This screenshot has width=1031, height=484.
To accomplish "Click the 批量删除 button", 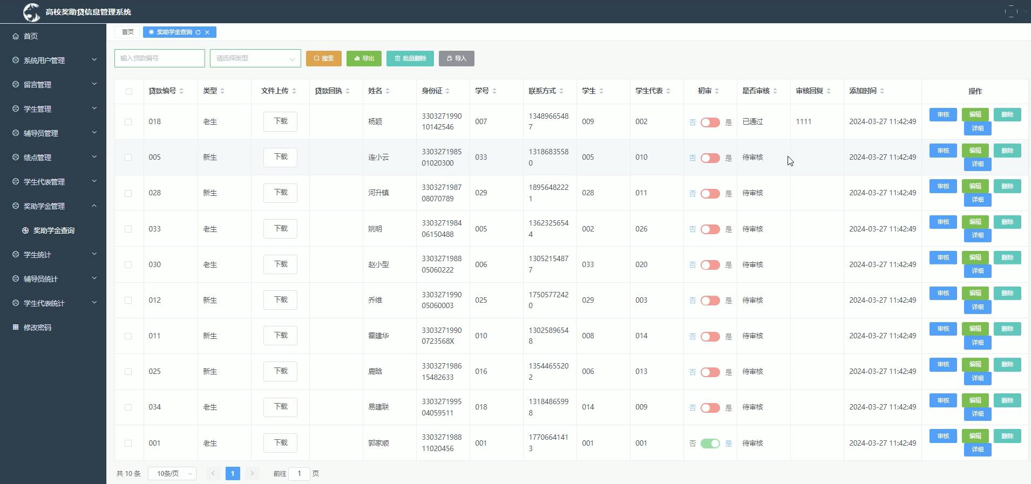I will 410,58.
